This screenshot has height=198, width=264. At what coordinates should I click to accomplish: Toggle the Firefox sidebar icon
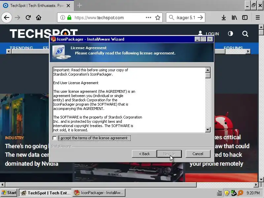pos(245,17)
